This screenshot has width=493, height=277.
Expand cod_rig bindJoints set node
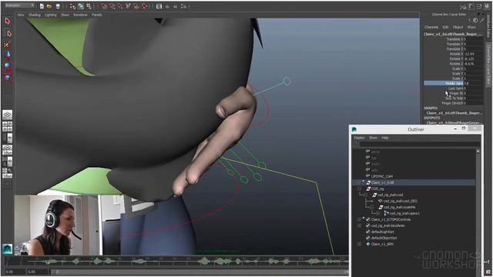click(x=360, y=225)
